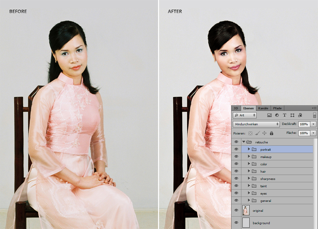
Task: Filter layers by pixel layers icon
Action: point(269,115)
